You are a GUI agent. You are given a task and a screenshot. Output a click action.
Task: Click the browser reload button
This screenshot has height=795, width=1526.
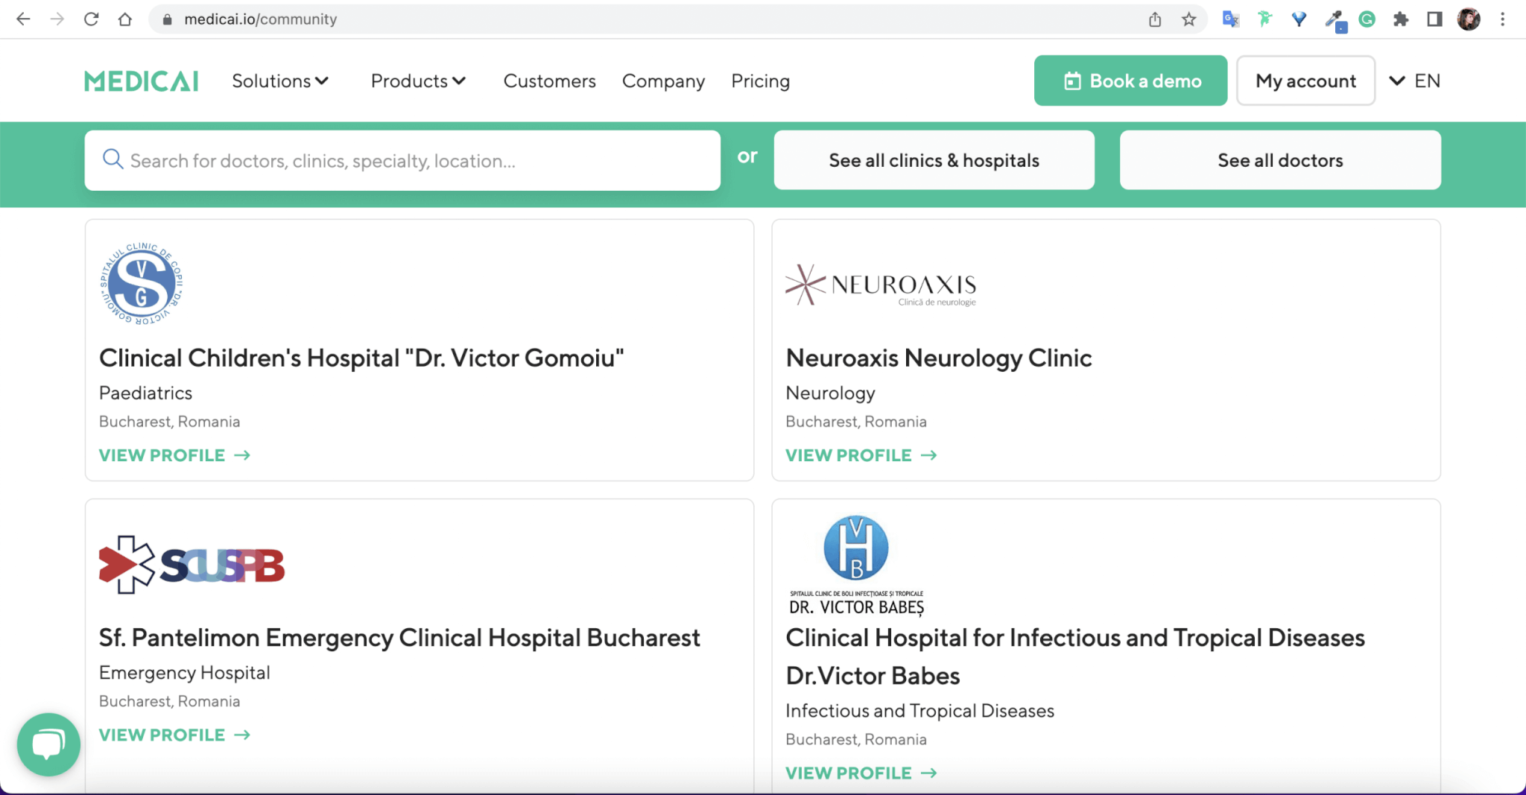click(x=91, y=19)
